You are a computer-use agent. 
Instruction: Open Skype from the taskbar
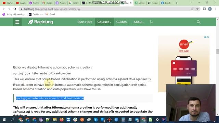click(96, 120)
